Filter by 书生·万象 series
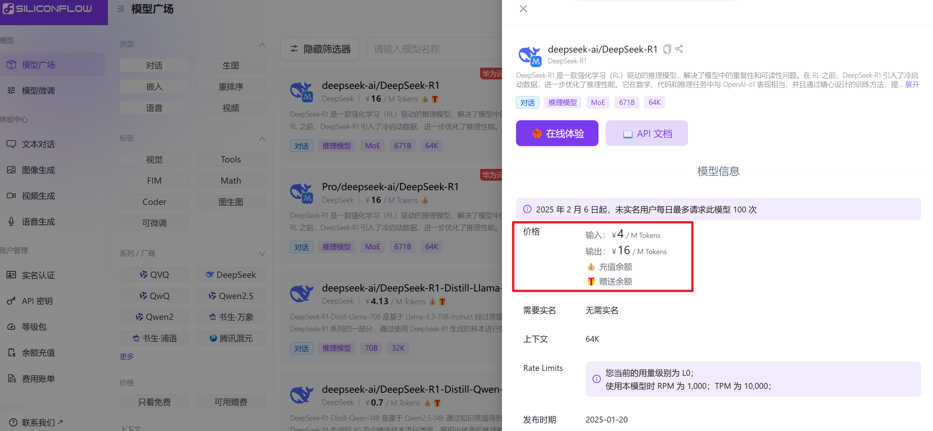Screen dimensions: 933x431 [x=231, y=317]
